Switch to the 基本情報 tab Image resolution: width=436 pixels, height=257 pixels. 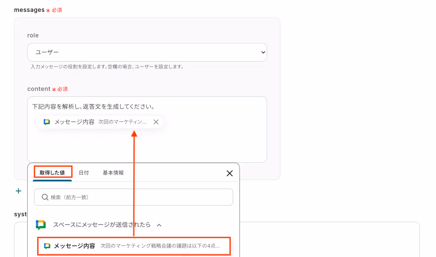(113, 172)
